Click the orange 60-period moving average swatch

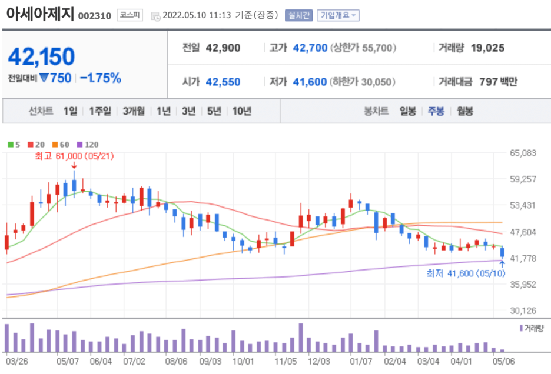click(55, 145)
